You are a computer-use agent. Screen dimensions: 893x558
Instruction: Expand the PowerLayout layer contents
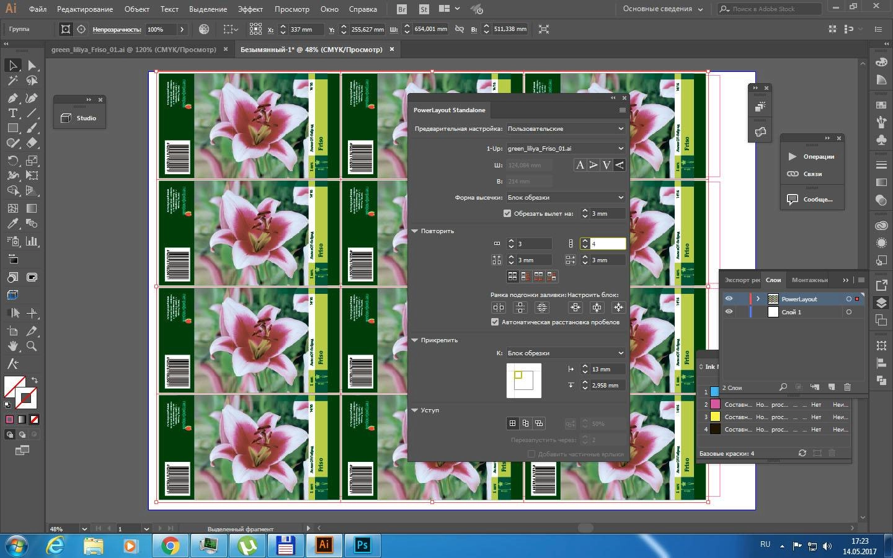(758, 299)
